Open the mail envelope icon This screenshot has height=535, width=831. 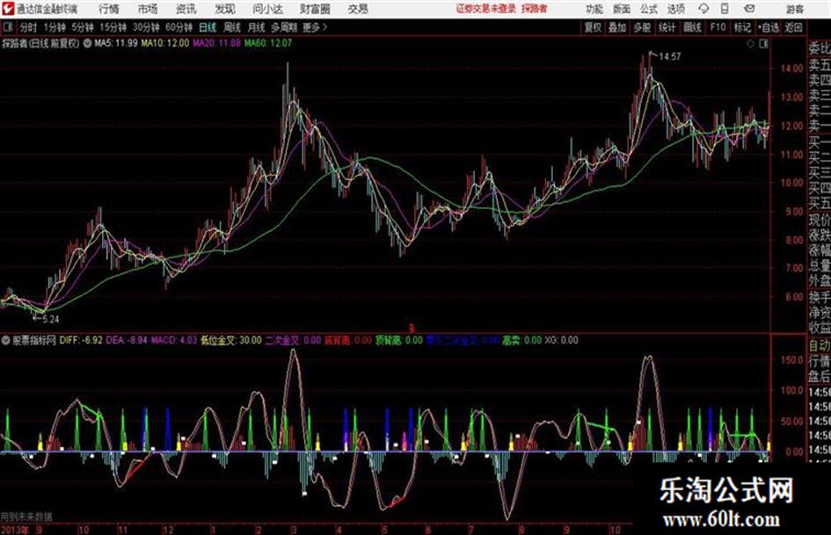(x=749, y=9)
